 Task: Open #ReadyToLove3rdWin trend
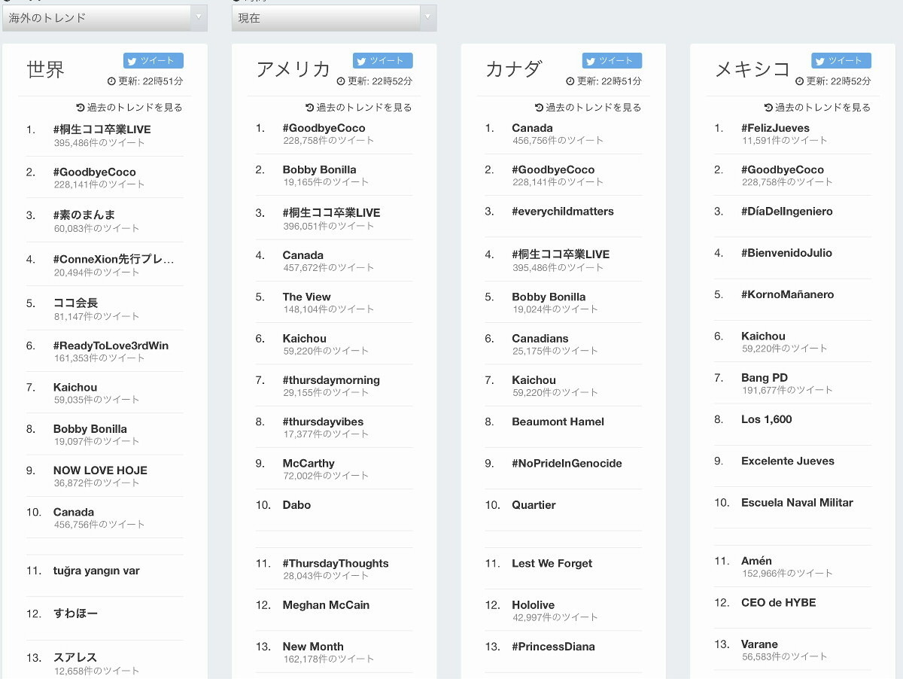(x=111, y=346)
